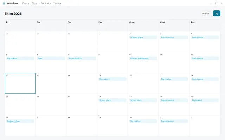225x140 pixels.
Task: Select the day cell for October 16
Action: click(x=143, y=84)
